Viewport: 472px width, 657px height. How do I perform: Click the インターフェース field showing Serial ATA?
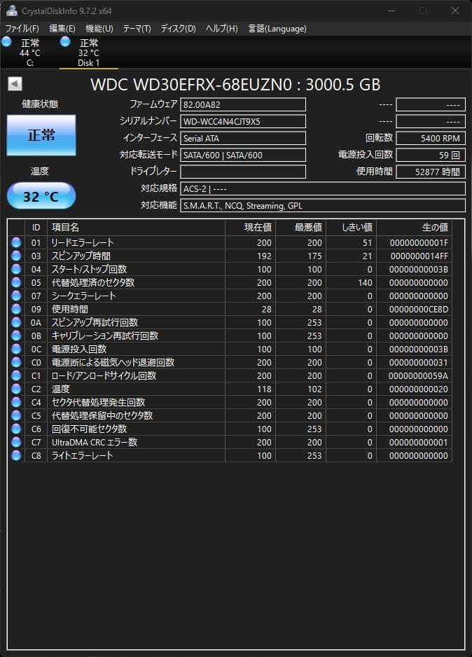pyautogui.click(x=243, y=138)
